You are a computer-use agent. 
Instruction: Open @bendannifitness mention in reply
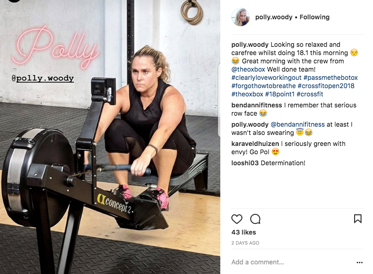298,124
